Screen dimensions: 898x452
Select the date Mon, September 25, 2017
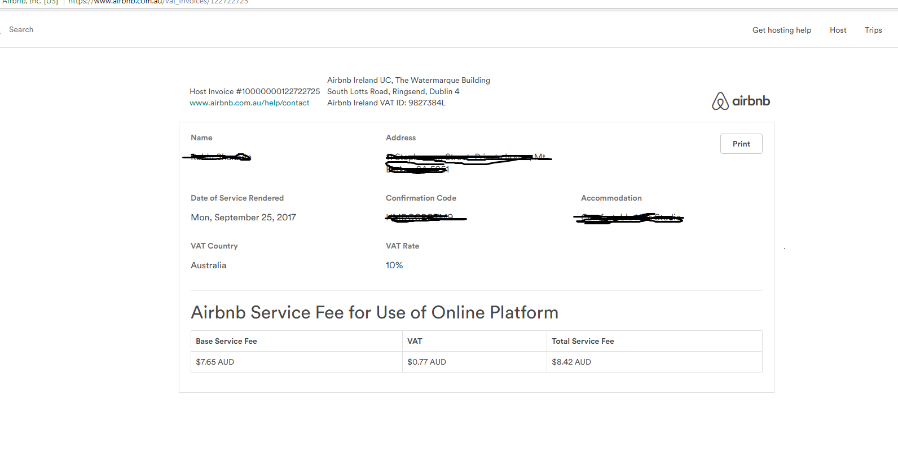click(x=243, y=218)
